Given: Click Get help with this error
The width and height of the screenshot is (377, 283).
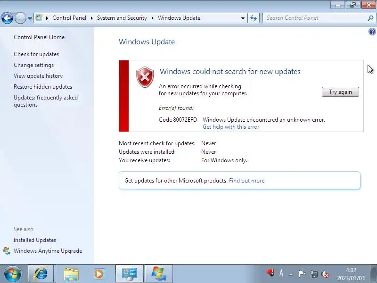Looking at the screenshot, I should 231,127.
